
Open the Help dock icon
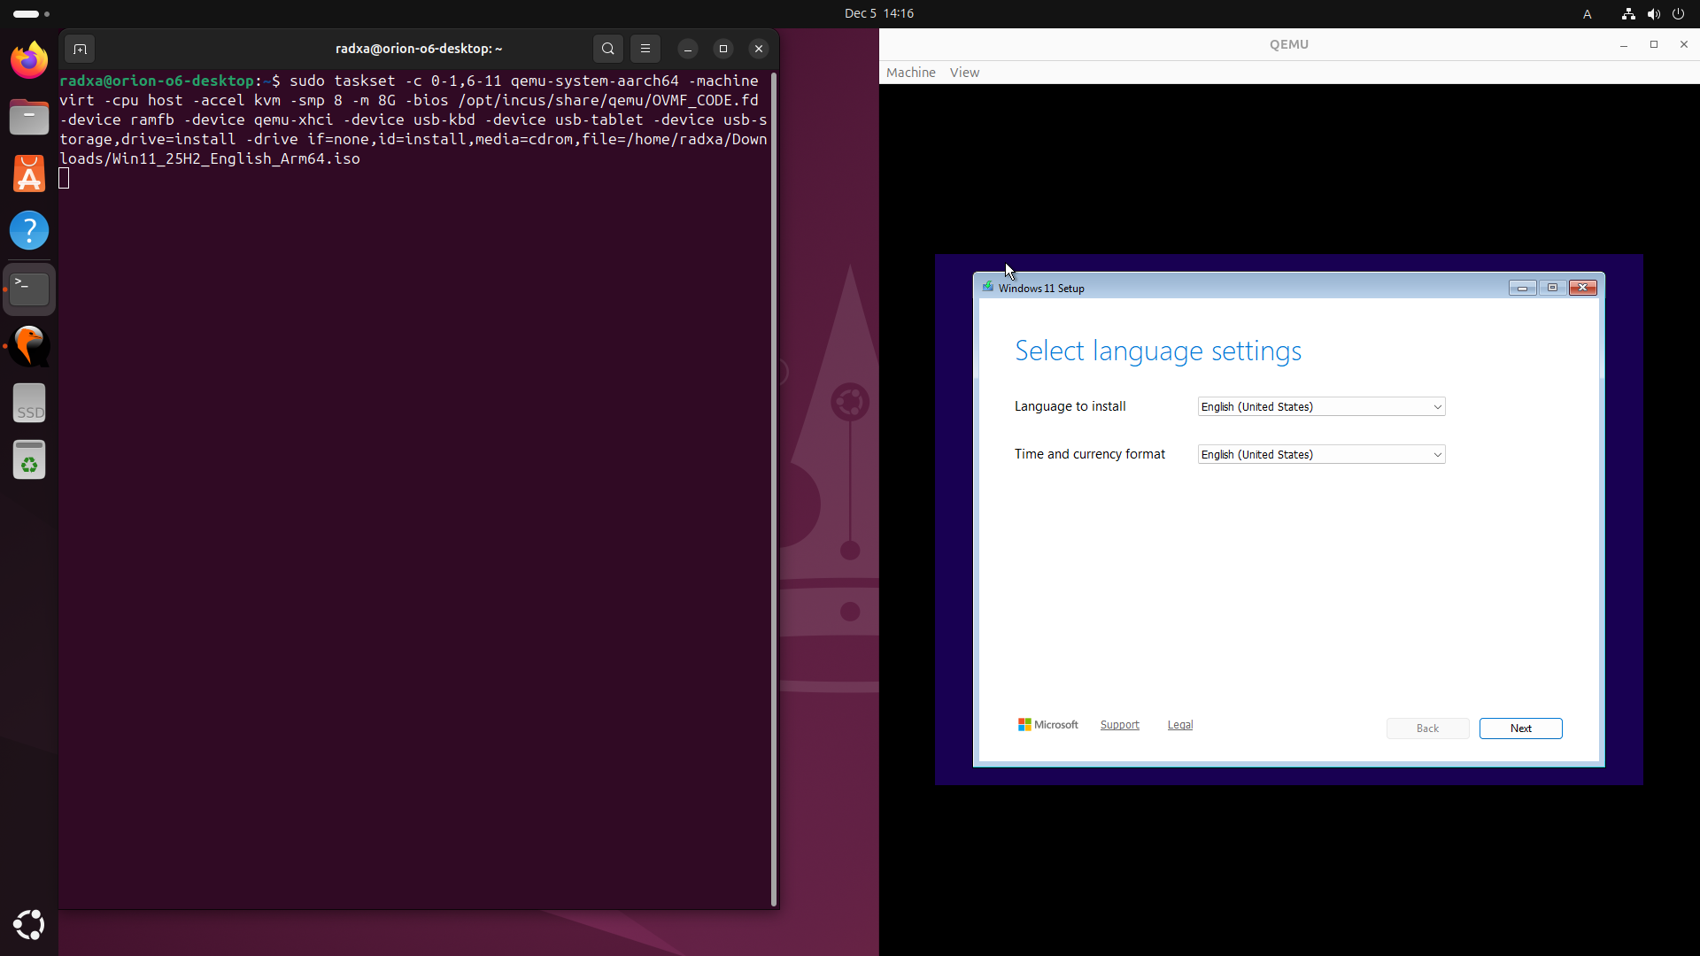[x=29, y=230]
